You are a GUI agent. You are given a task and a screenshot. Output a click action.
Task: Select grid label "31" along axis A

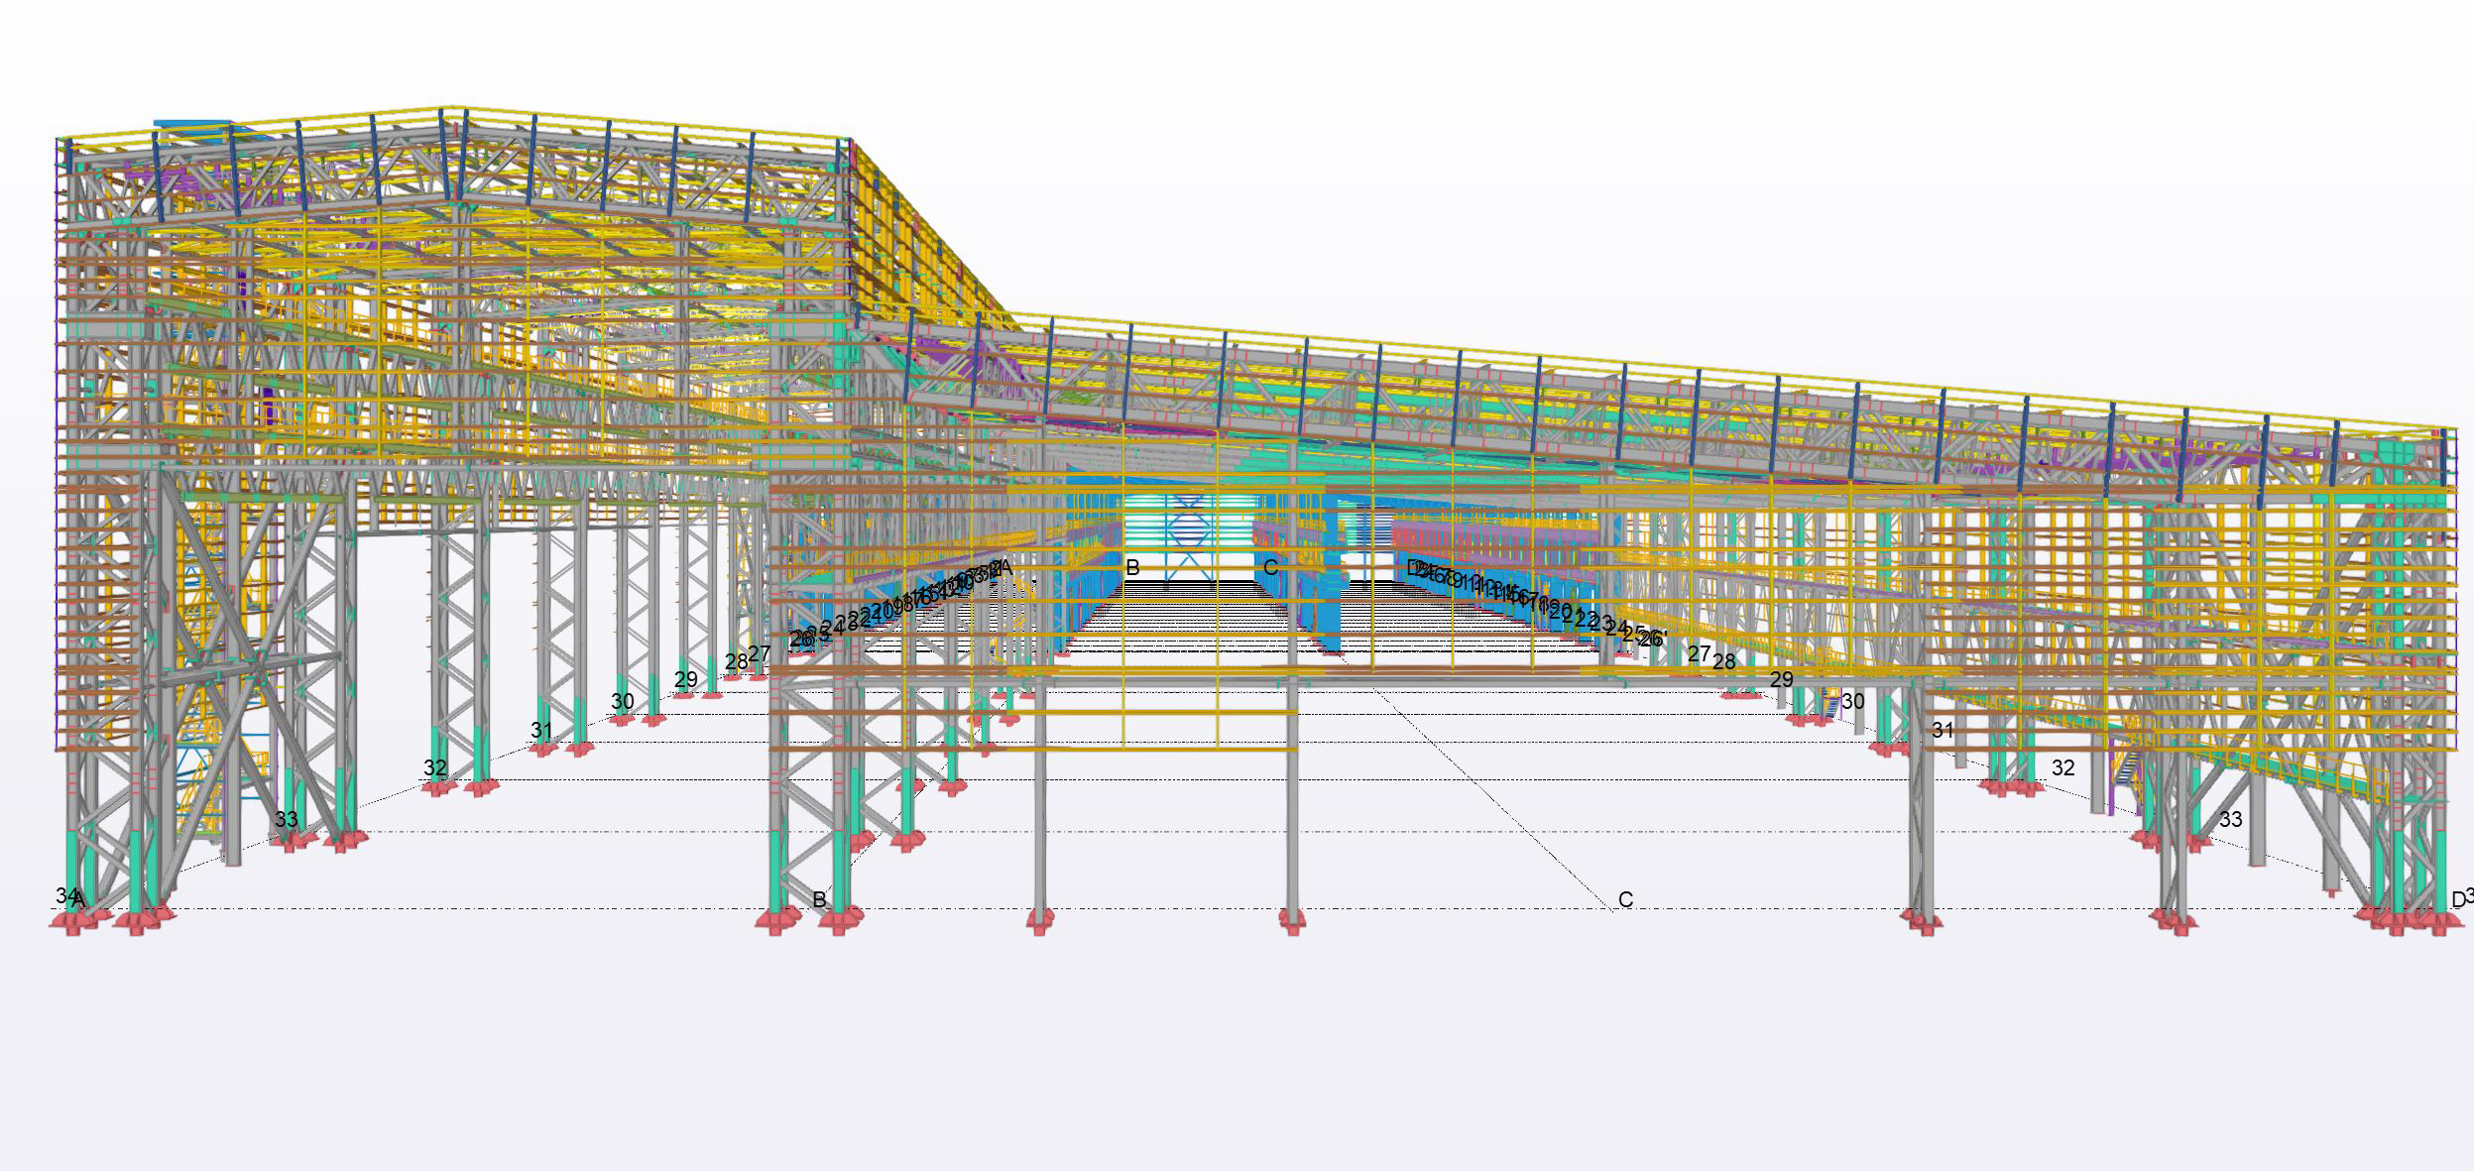pyautogui.click(x=541, y=731)
